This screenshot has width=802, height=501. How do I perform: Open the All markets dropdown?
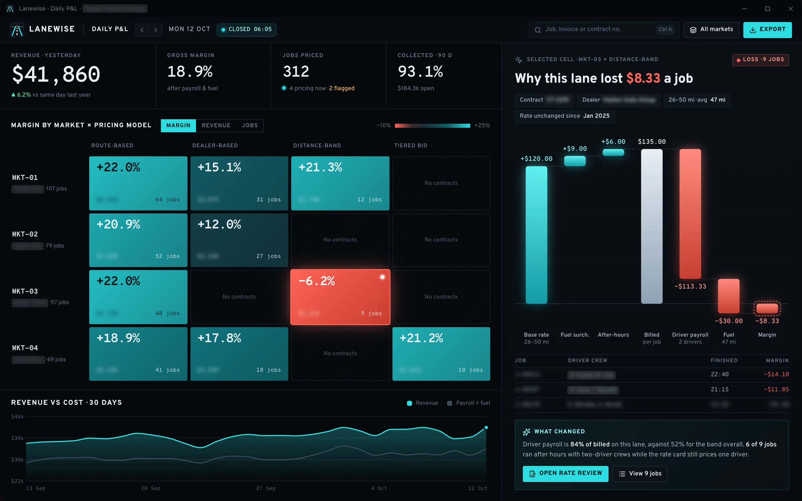(711, 30)
